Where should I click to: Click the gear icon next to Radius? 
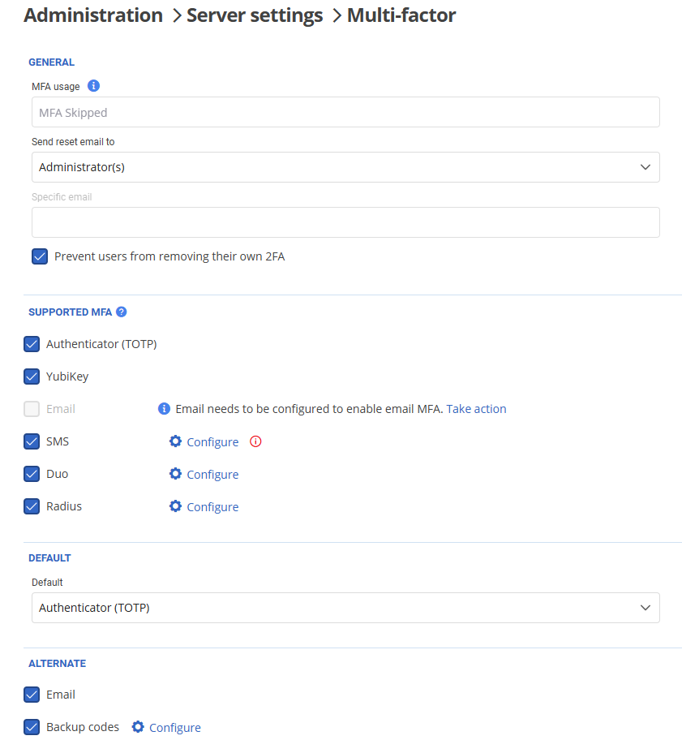175,506
